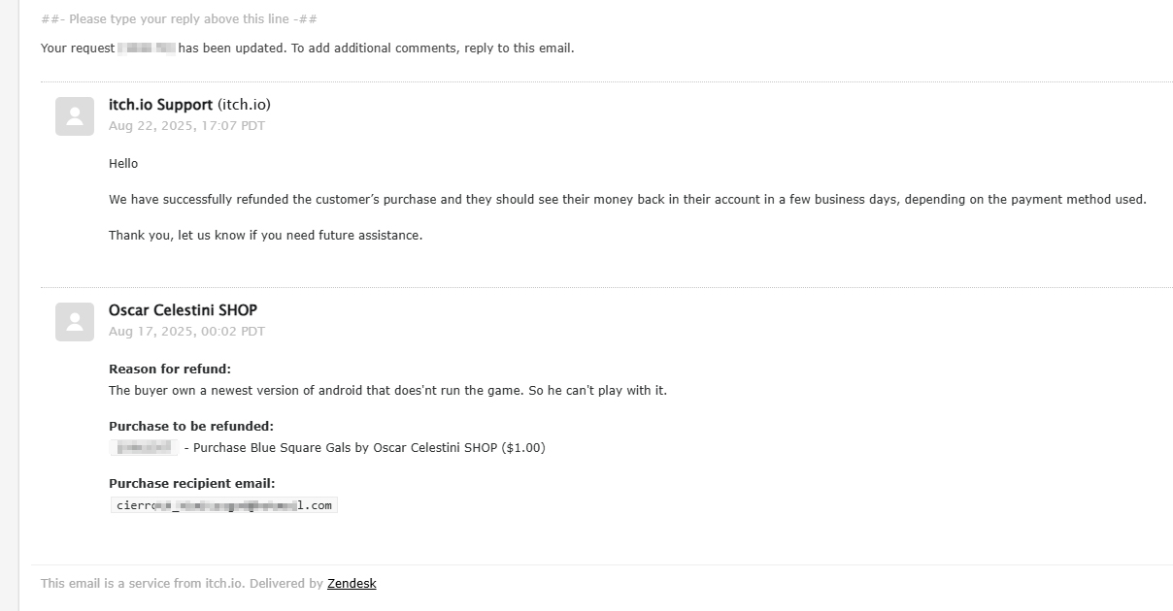Click the Oscar Celestini SHOP sender name
The height and width of the screenshot is (611, 1173).
tap(183, 310)
